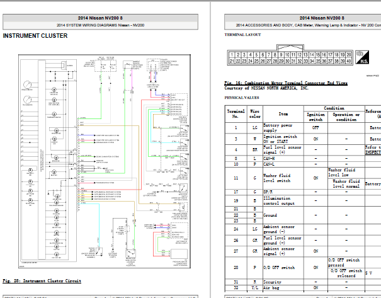Select 'Fuel level sensor ground (-)' cell
This screenshot has width=381, height=298.
[x=283, y=241]
